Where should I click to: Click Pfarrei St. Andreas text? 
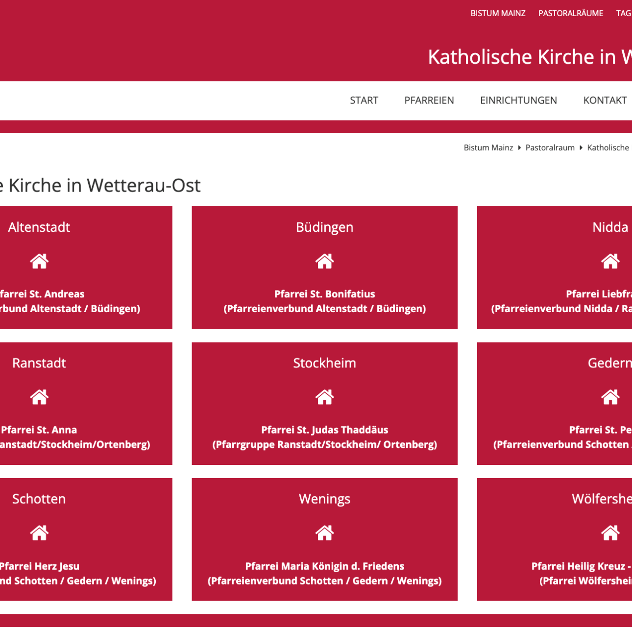[42, 294]
